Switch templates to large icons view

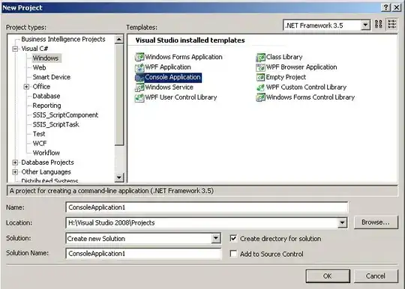coord(379,25)
